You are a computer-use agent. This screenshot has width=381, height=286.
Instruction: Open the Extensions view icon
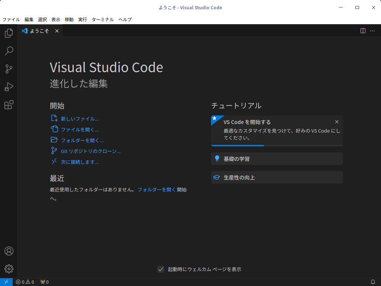coord(9,105)
